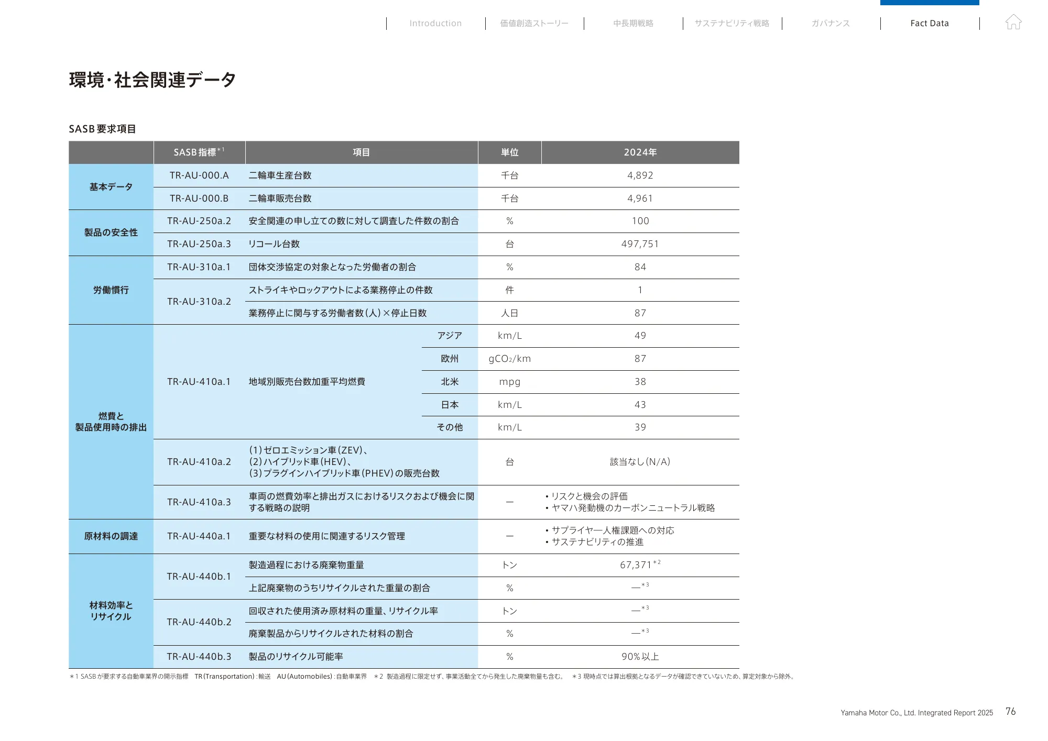
Task: Click the home icon
Action: [1014, 23]
